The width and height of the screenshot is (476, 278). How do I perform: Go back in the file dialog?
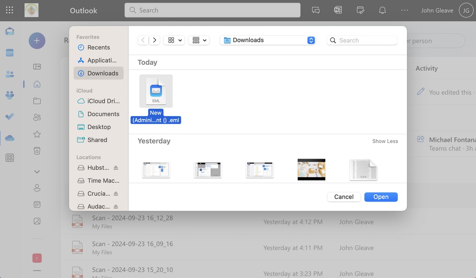[x=143, y=40]
